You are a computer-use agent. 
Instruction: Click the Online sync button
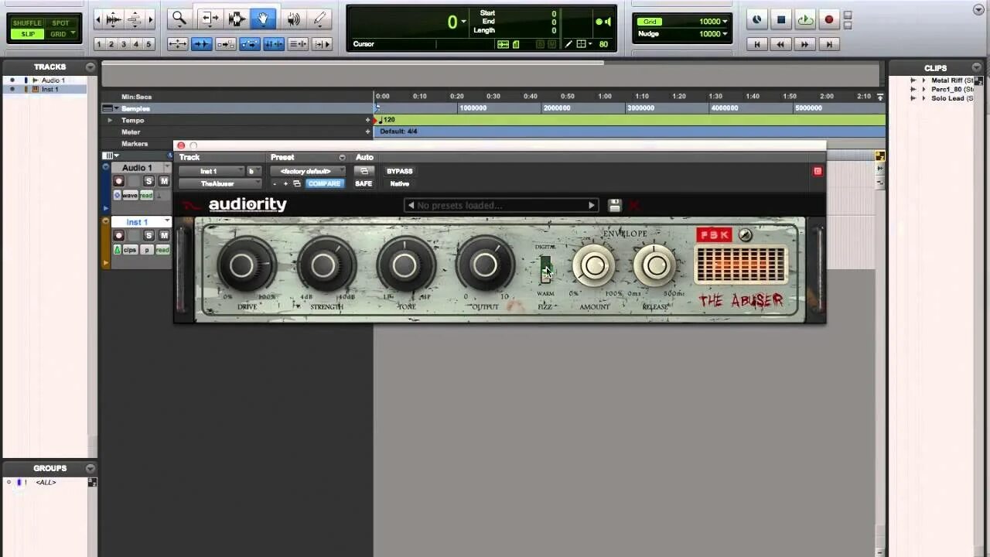click(x=757, y=20)
